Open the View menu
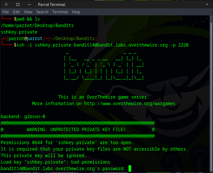 pyautogui.click(x=28, y=12)
